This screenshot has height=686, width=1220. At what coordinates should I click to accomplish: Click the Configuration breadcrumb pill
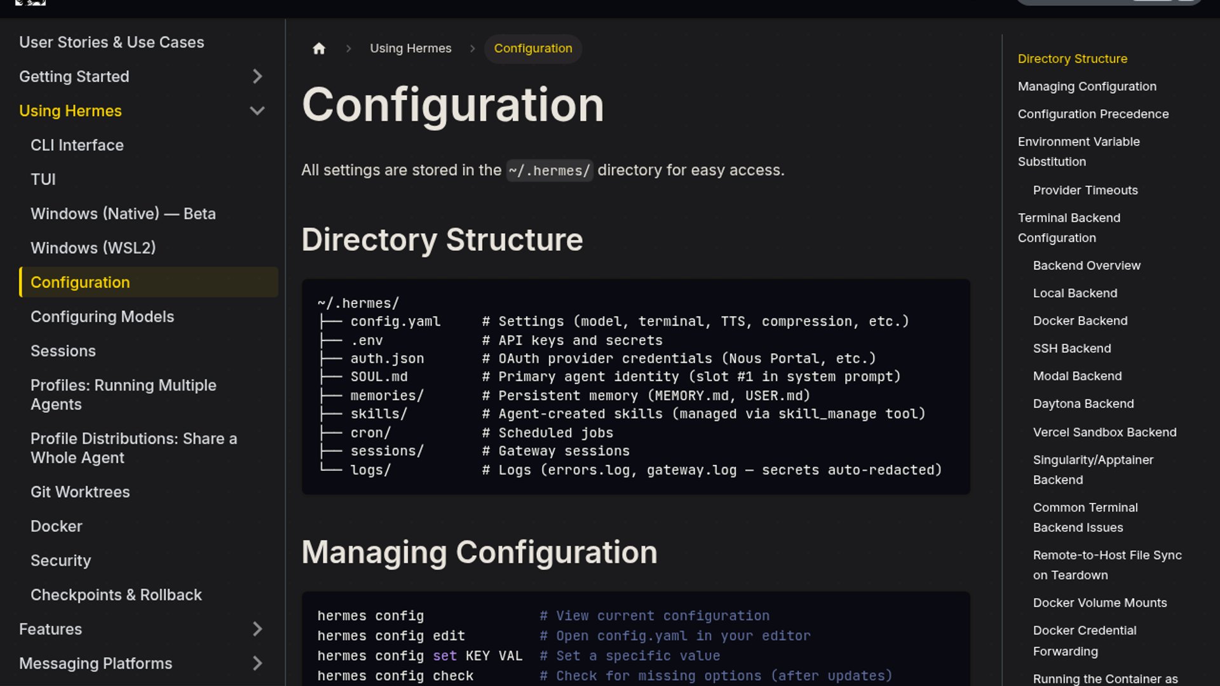[x=533, y=48]
